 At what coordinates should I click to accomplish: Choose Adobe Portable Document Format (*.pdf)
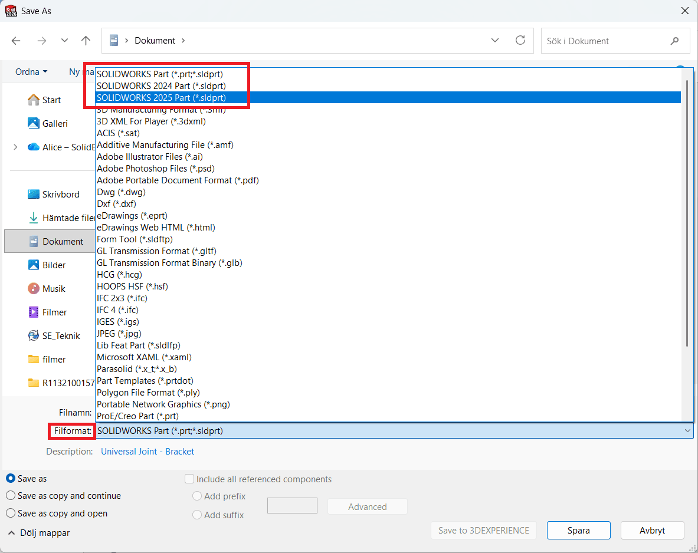click(x=388, y=180)
